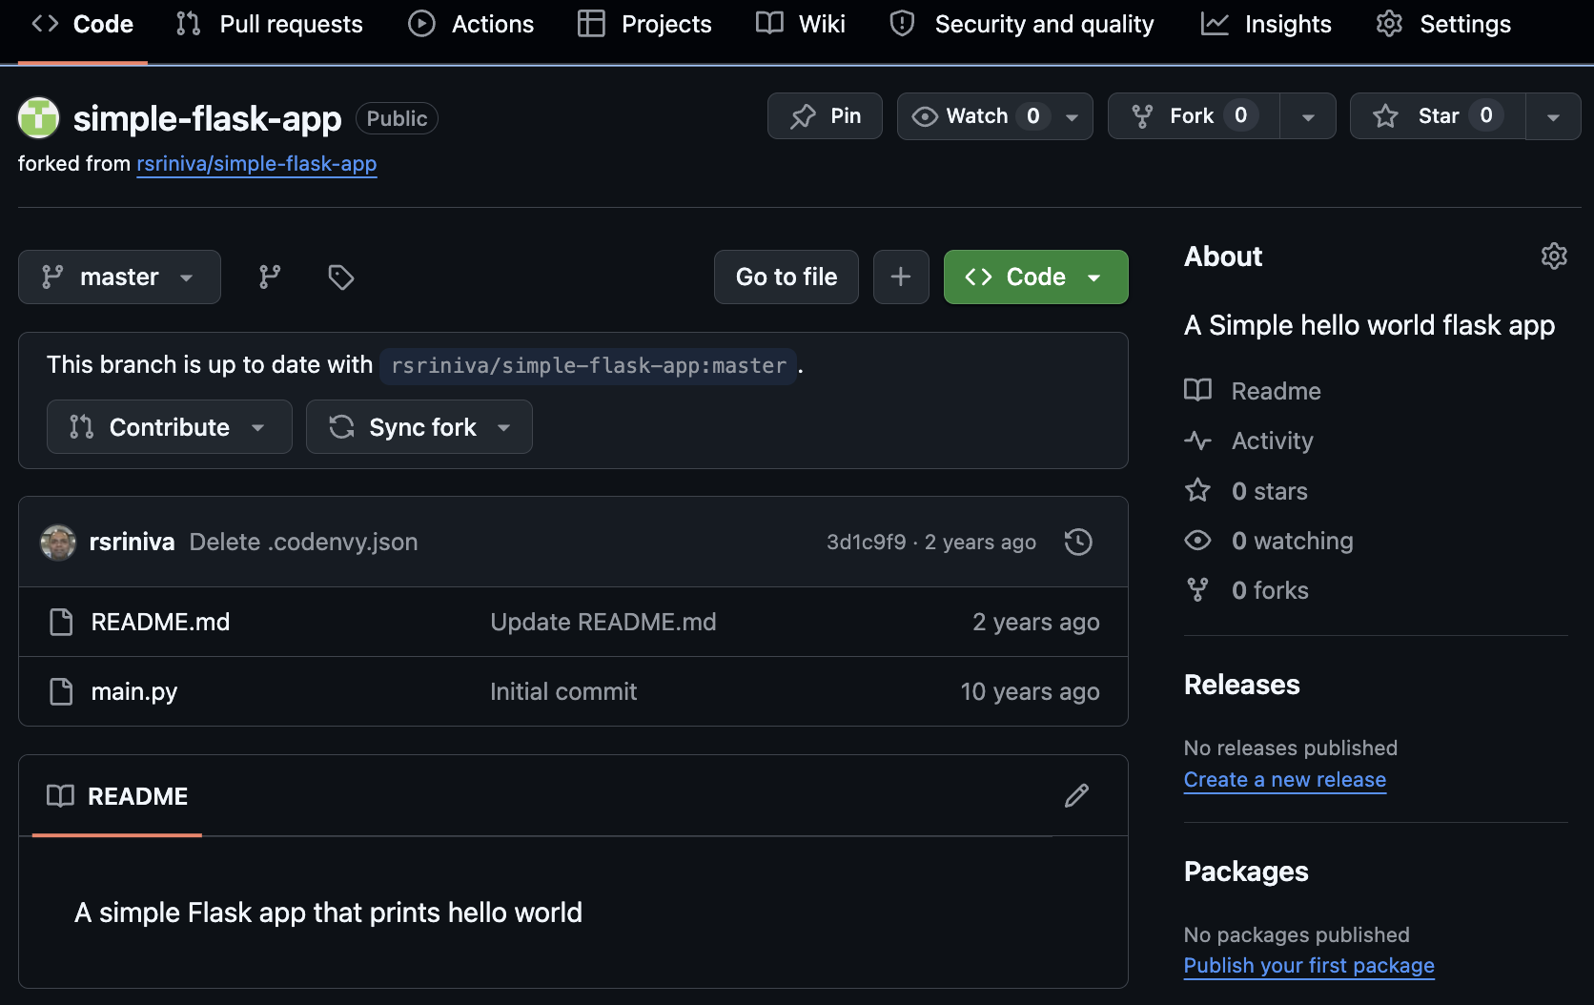Open commit hash 3d1c9f9

click(x=867, y=542)
